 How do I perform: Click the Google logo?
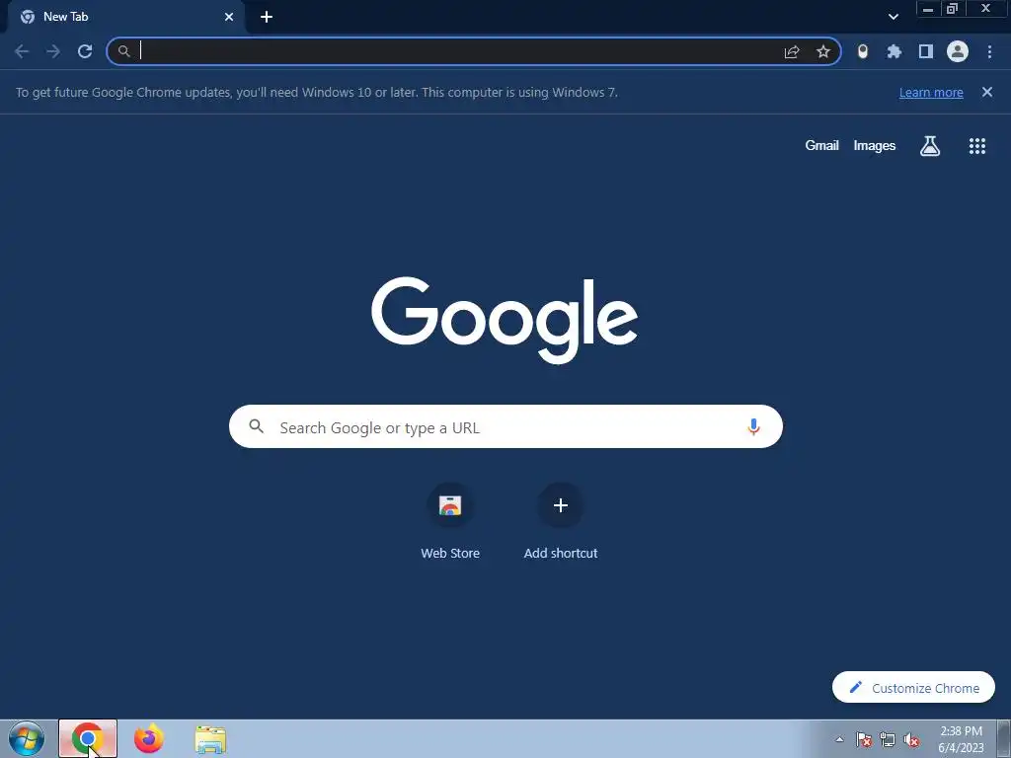(505, 321)
